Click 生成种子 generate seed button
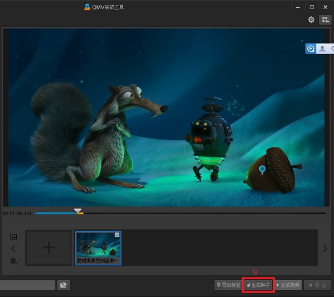 click(258, 285)
